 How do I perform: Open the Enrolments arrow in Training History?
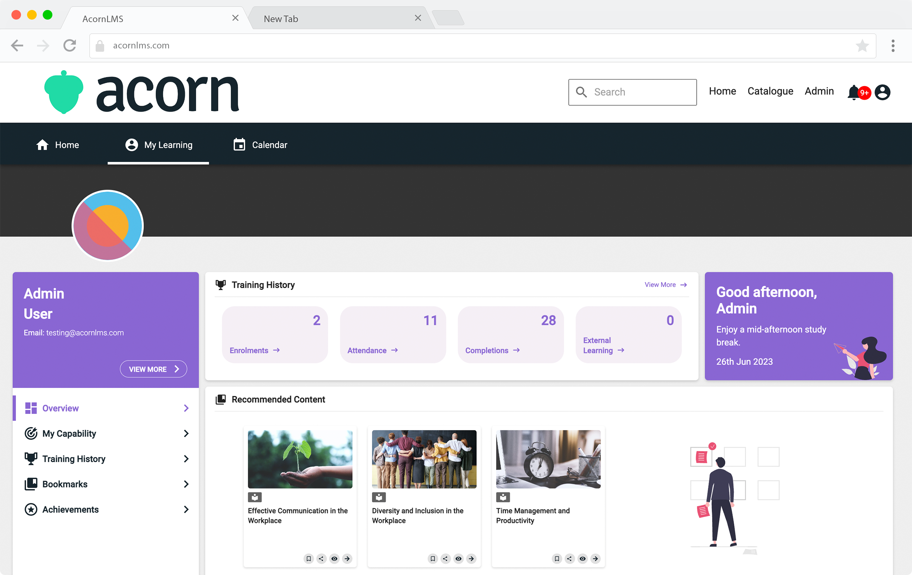click(x=277, y=350)
